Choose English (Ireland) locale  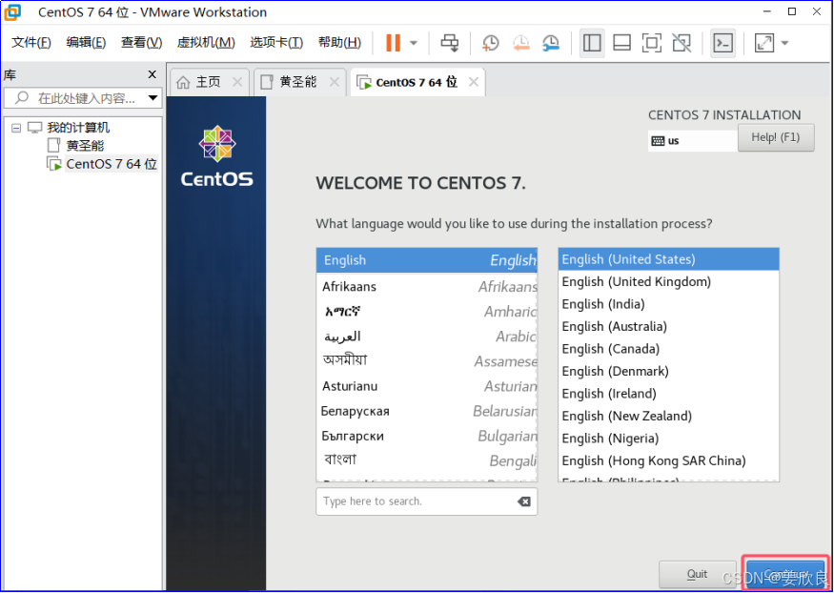[668, 393]
